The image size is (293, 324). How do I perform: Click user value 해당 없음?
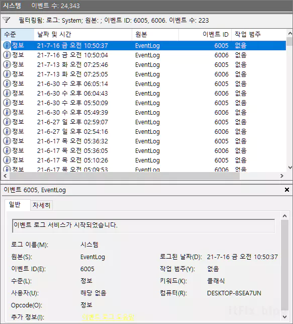pyautogui.click(x=93, y=293)
